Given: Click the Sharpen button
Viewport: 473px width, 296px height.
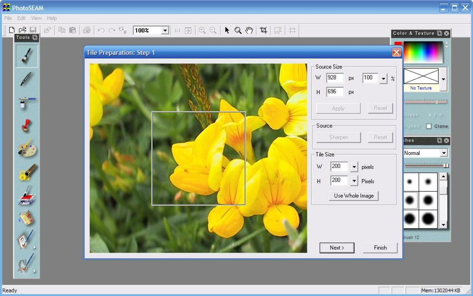Looking at the screenshot, I should pos(338,137).
